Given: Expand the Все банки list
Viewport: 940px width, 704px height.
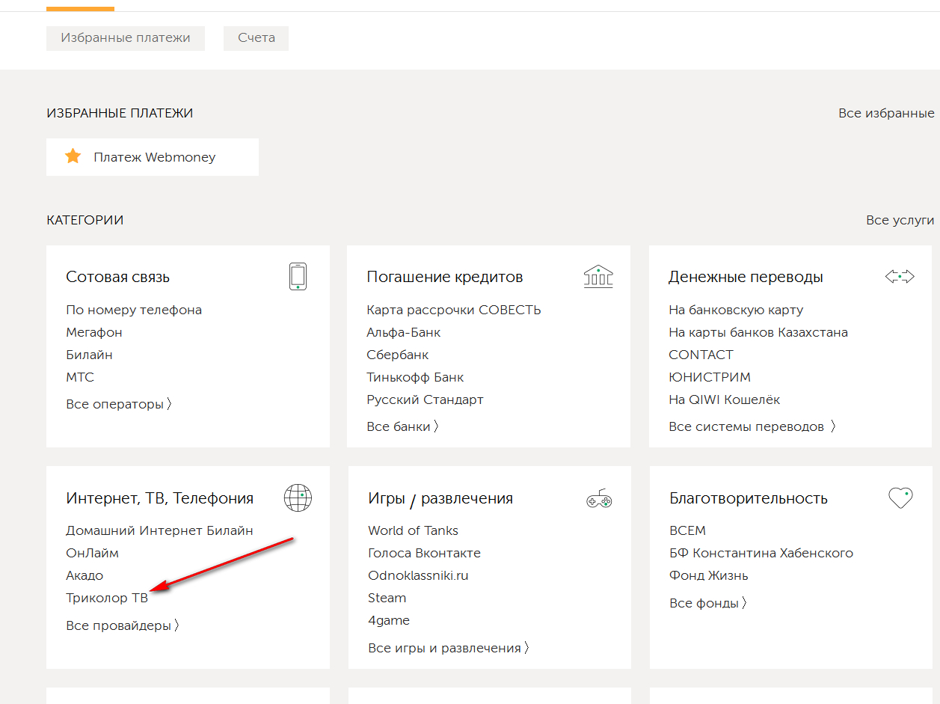Looking at the screenshot, I should [x=402, y=426].
